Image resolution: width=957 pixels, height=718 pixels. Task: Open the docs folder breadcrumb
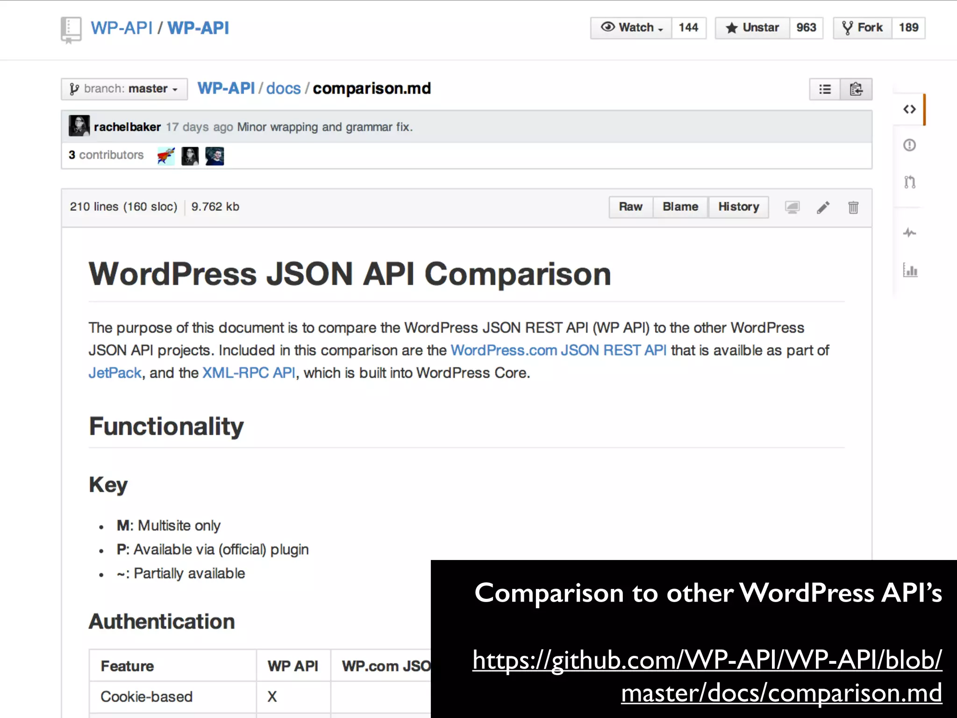point(283,88)
